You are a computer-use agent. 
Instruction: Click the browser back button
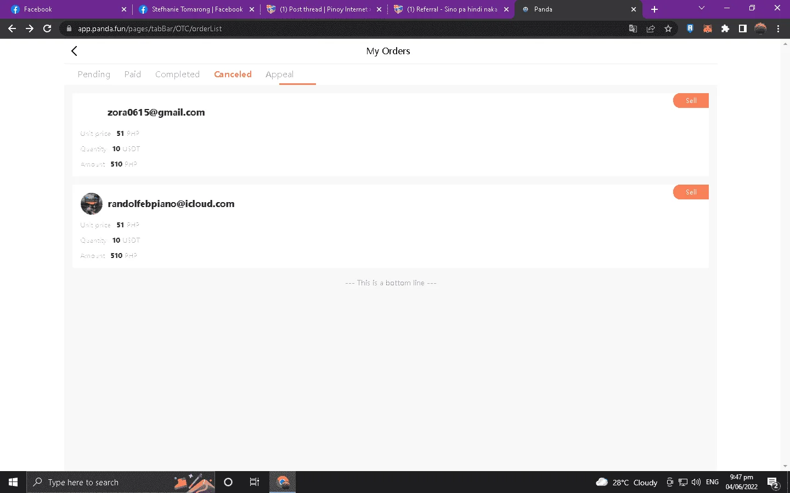[x=12, y=28]
